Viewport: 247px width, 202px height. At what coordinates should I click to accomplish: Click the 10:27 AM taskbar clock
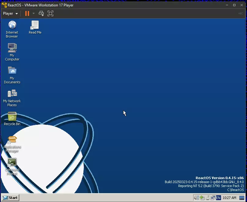pyautogui.click(x=229, y=198)
